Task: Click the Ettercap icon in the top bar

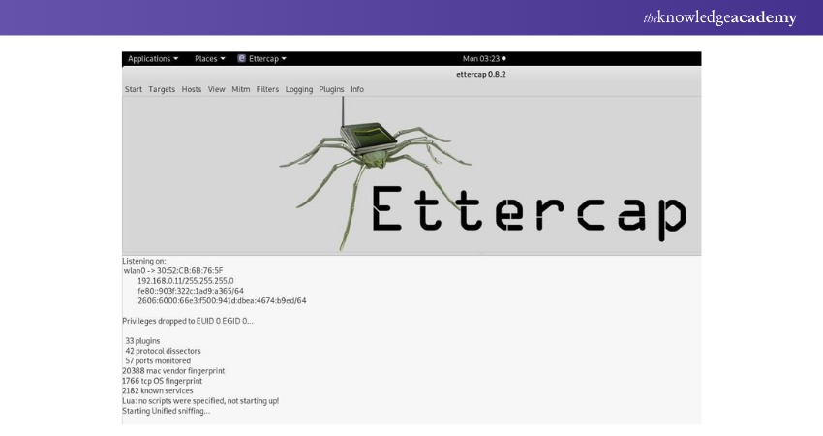Action: tap(241, 58)
